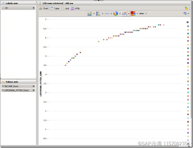This screenshot has width=193, height=148.
Task: Open scatter chart variants dropdown arrow
Action: point(129,14)
